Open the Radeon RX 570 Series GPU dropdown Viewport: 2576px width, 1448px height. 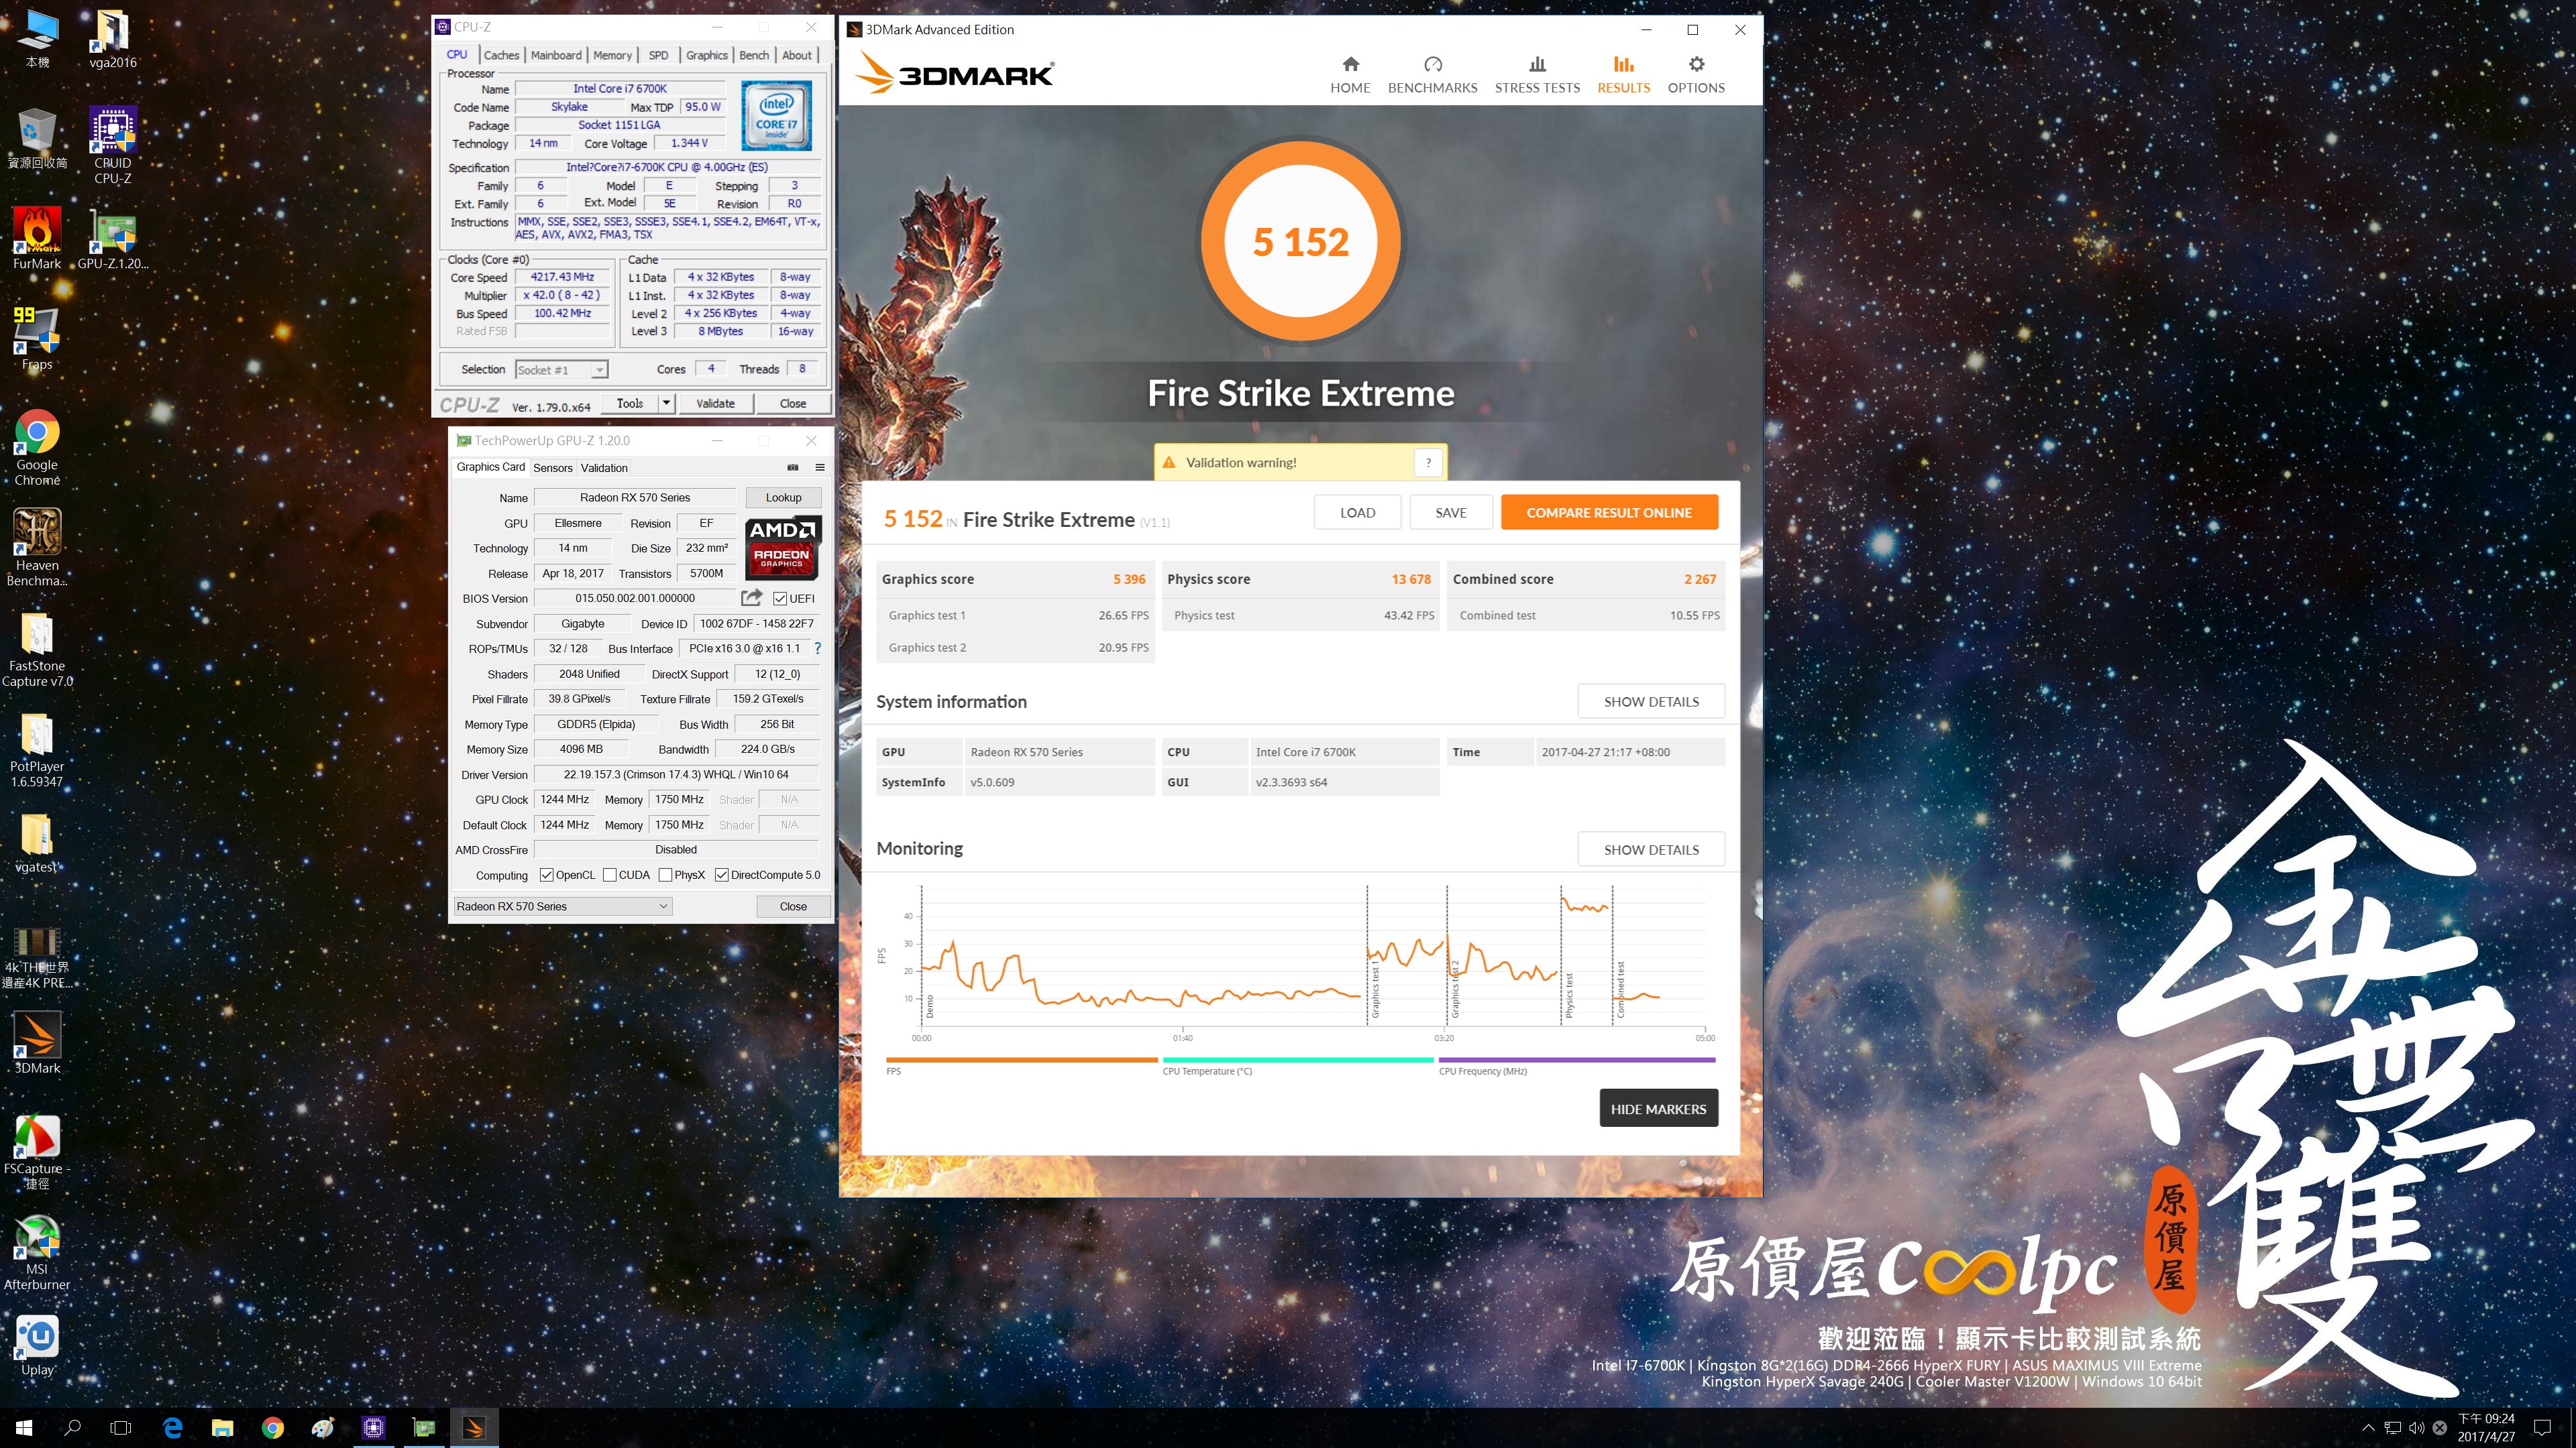tap(562, 906)
